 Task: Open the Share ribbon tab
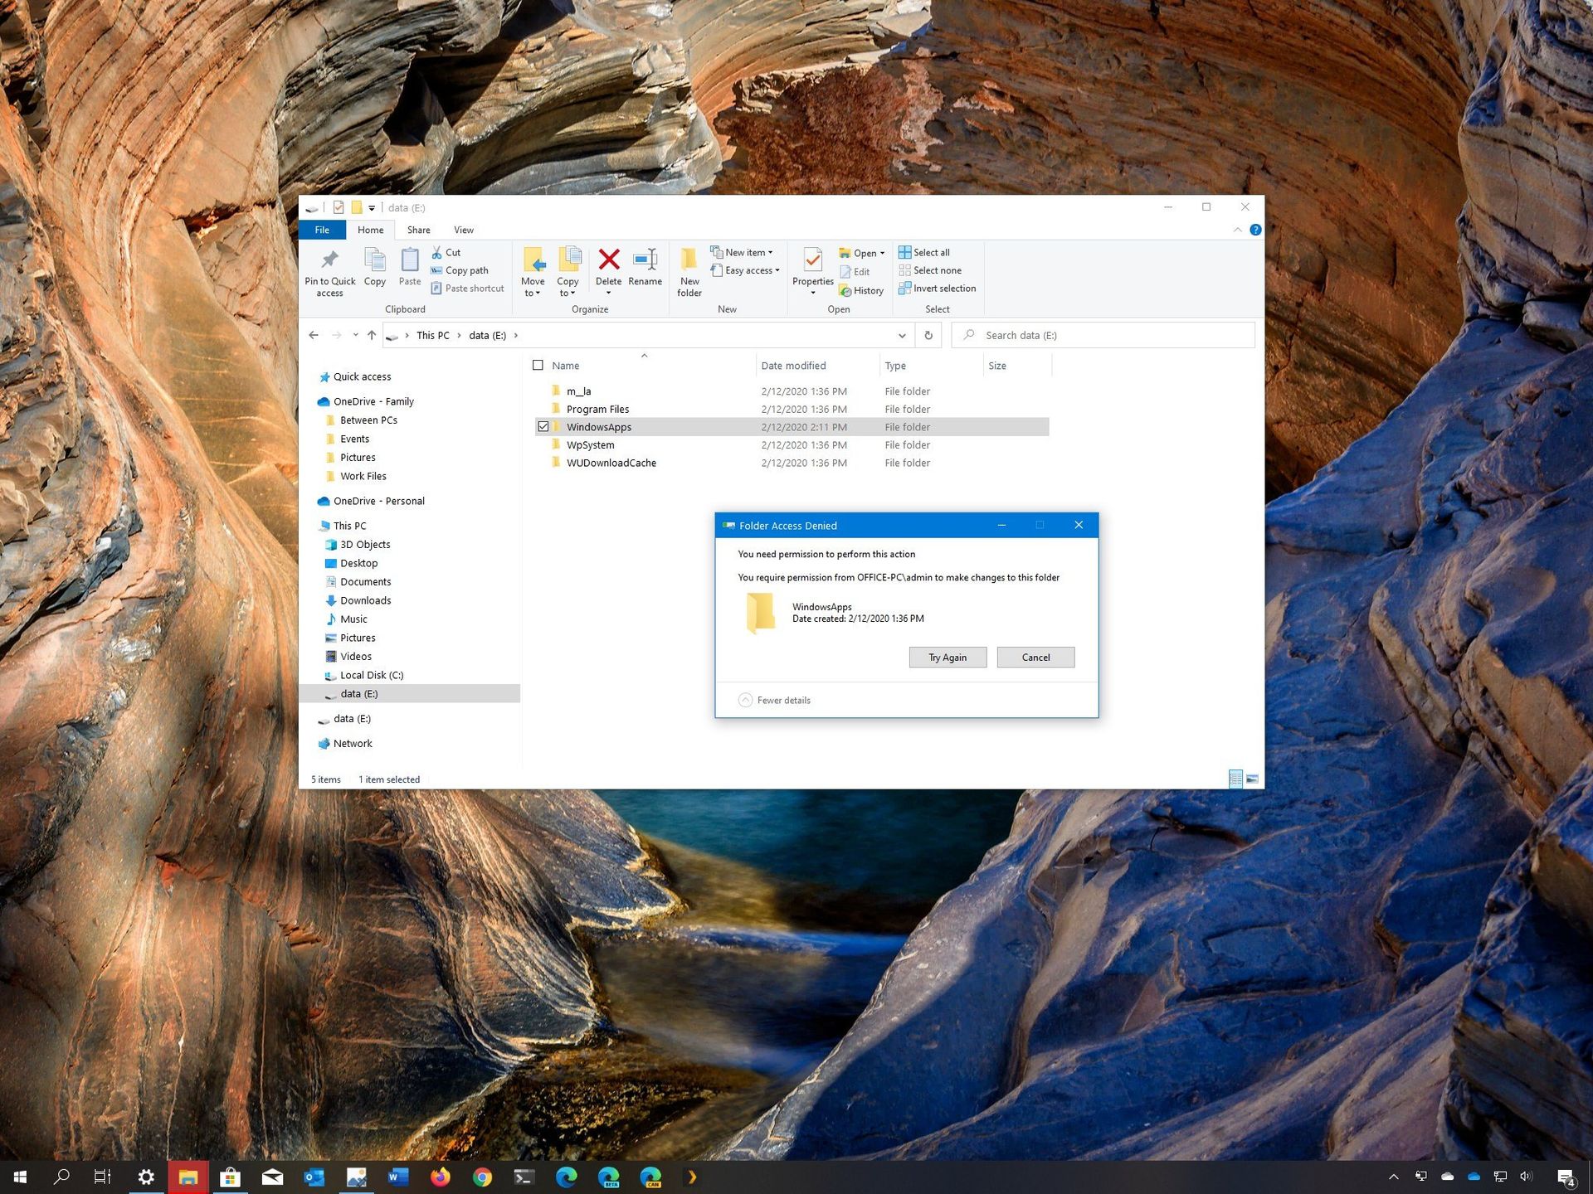click(418, 230)
